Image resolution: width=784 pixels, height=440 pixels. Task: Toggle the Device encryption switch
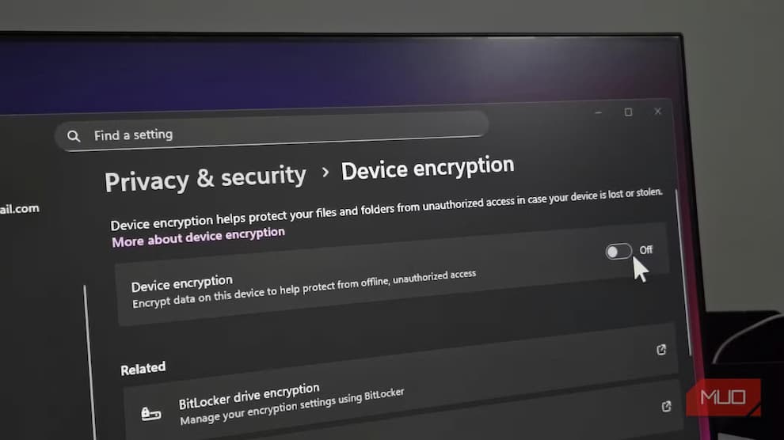point(618,251)
